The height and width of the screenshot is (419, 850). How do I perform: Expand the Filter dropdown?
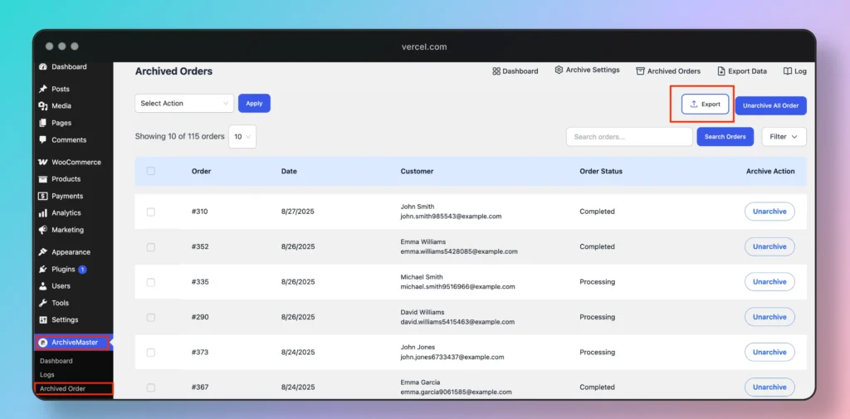click(x=784, y=137)
